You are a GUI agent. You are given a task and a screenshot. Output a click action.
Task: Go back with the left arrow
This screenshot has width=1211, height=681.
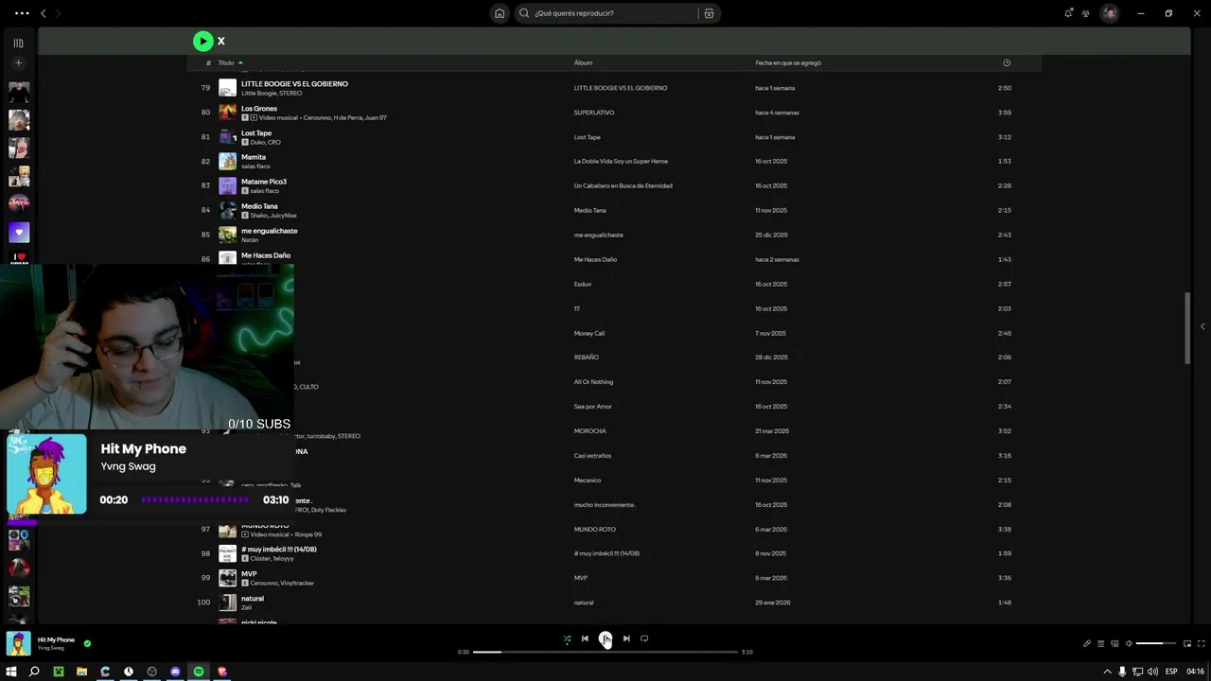pyautogui.click(x=43, y=13)
